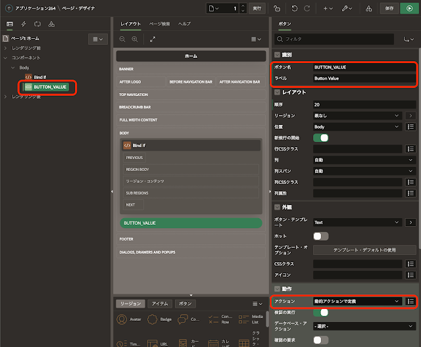Collapse the レイアウト section

click(277, 92)
